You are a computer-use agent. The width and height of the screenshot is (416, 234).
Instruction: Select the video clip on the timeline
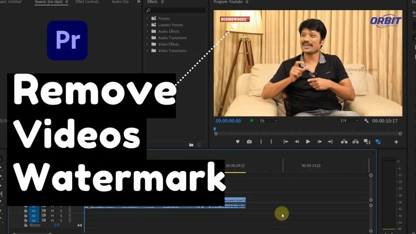[235, 200]
